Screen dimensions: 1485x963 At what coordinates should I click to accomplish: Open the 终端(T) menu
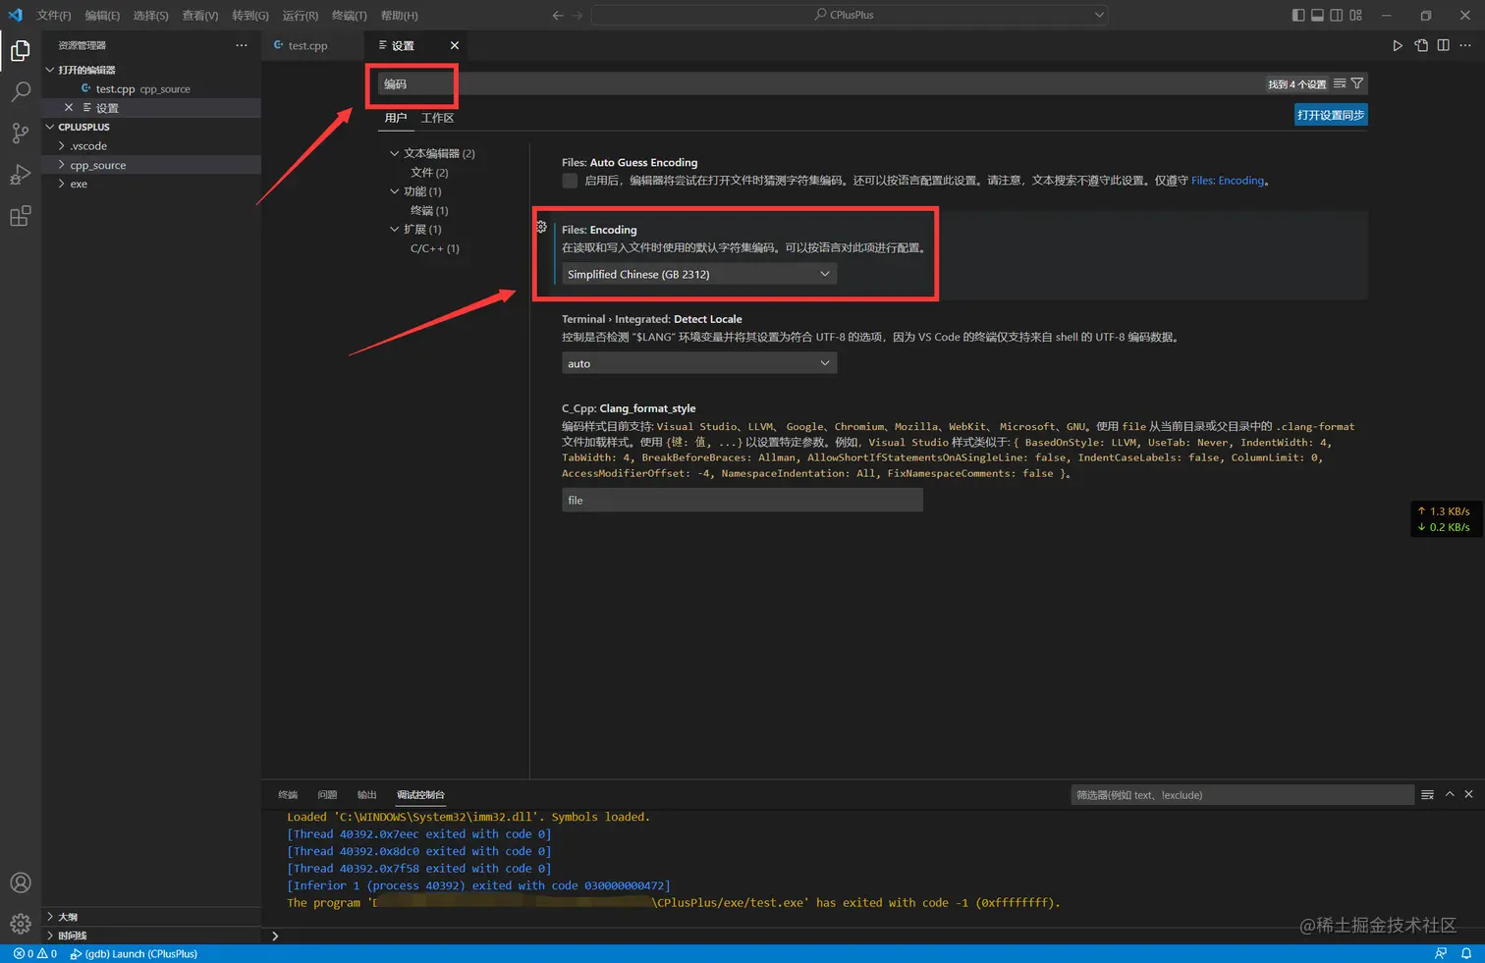tap(349, 15)
